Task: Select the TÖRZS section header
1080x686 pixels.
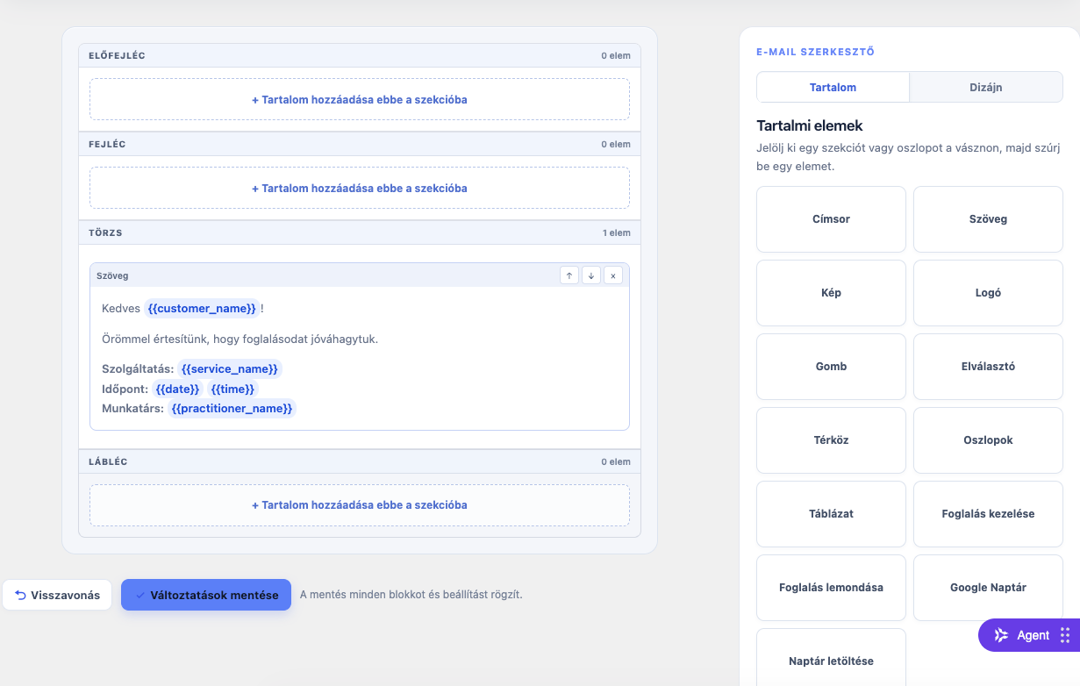Action: click(360, 232)
